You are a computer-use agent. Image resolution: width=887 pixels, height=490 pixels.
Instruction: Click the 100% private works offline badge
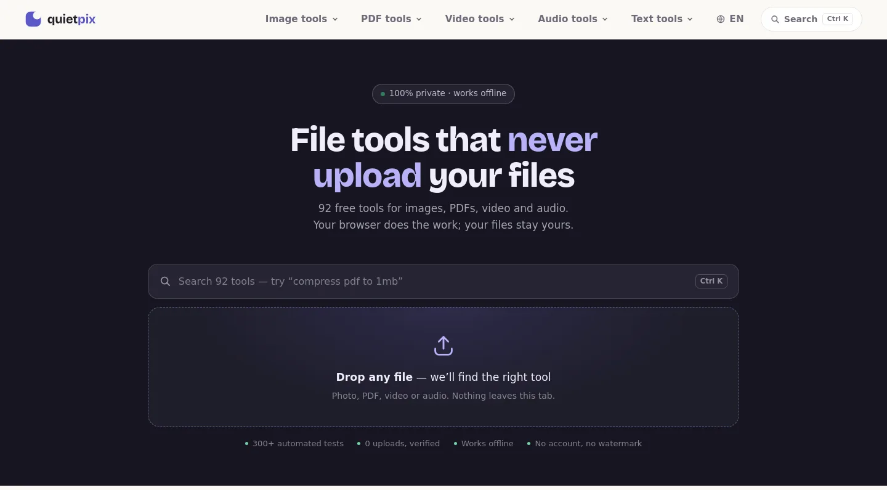click(443, 94)
